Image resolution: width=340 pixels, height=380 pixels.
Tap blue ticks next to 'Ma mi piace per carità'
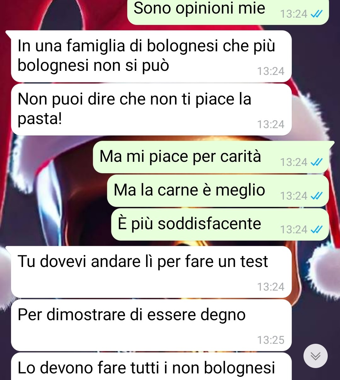coord(316,162)
